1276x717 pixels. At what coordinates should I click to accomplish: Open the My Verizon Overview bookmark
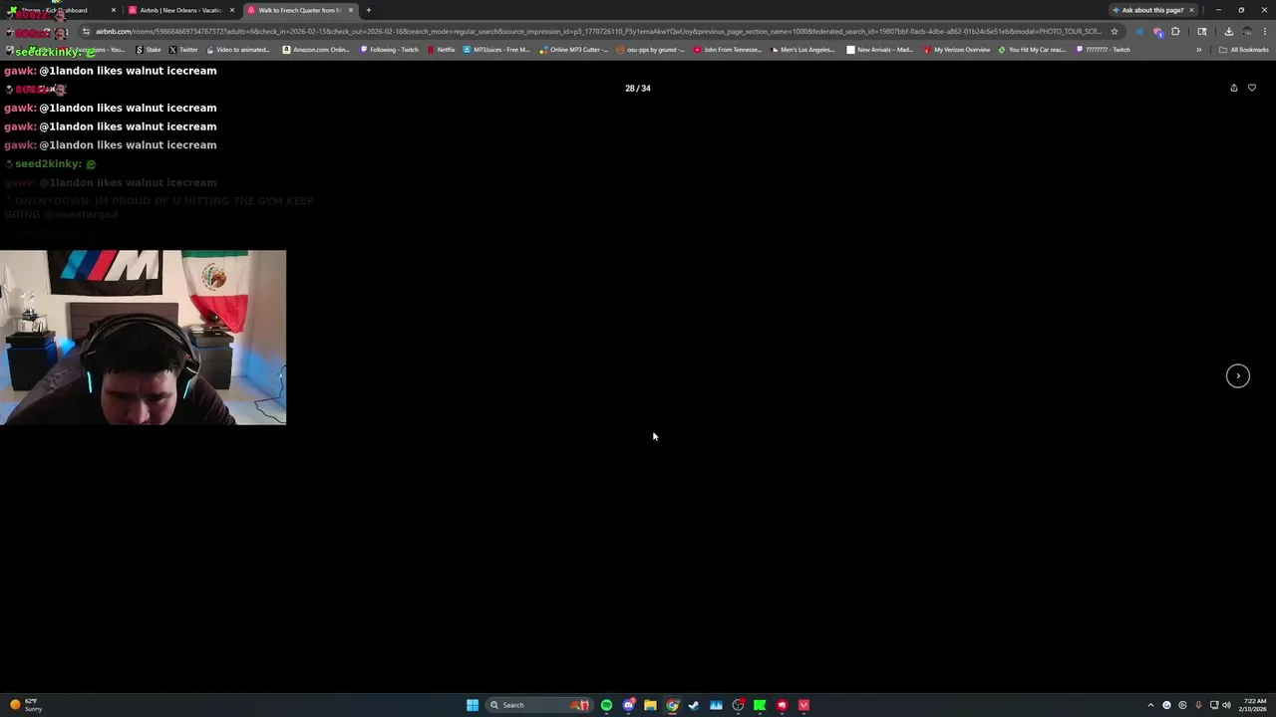pos(957,50)
